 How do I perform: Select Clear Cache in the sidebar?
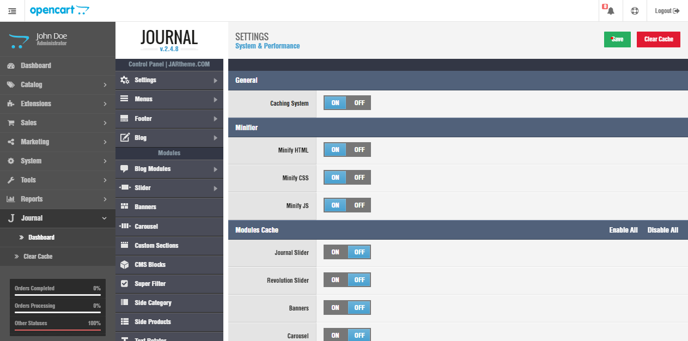point(58,257)
